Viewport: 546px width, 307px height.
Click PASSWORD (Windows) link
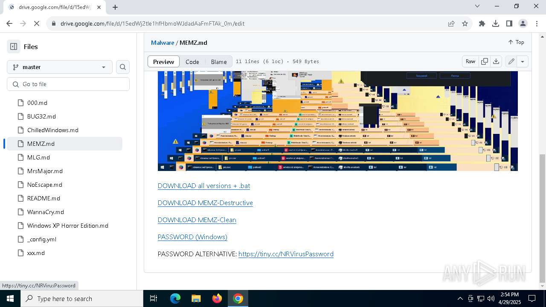pyautogui.click(x=192, y=237)
